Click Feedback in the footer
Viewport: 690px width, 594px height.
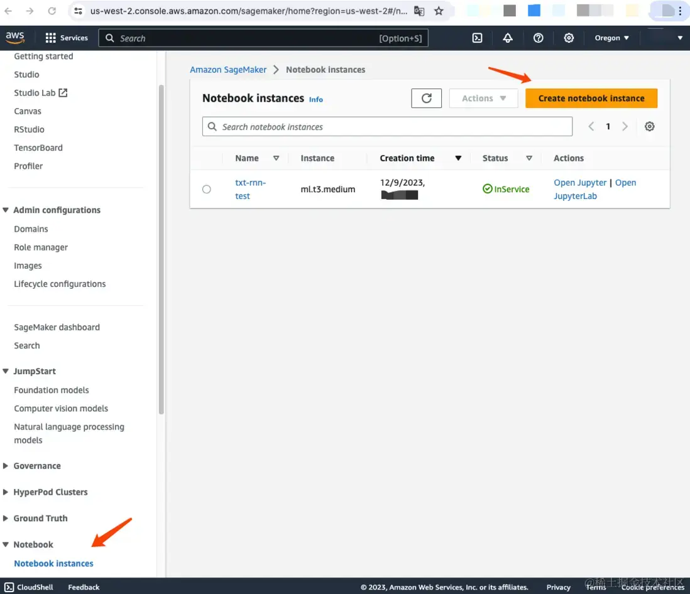(84, 587)
